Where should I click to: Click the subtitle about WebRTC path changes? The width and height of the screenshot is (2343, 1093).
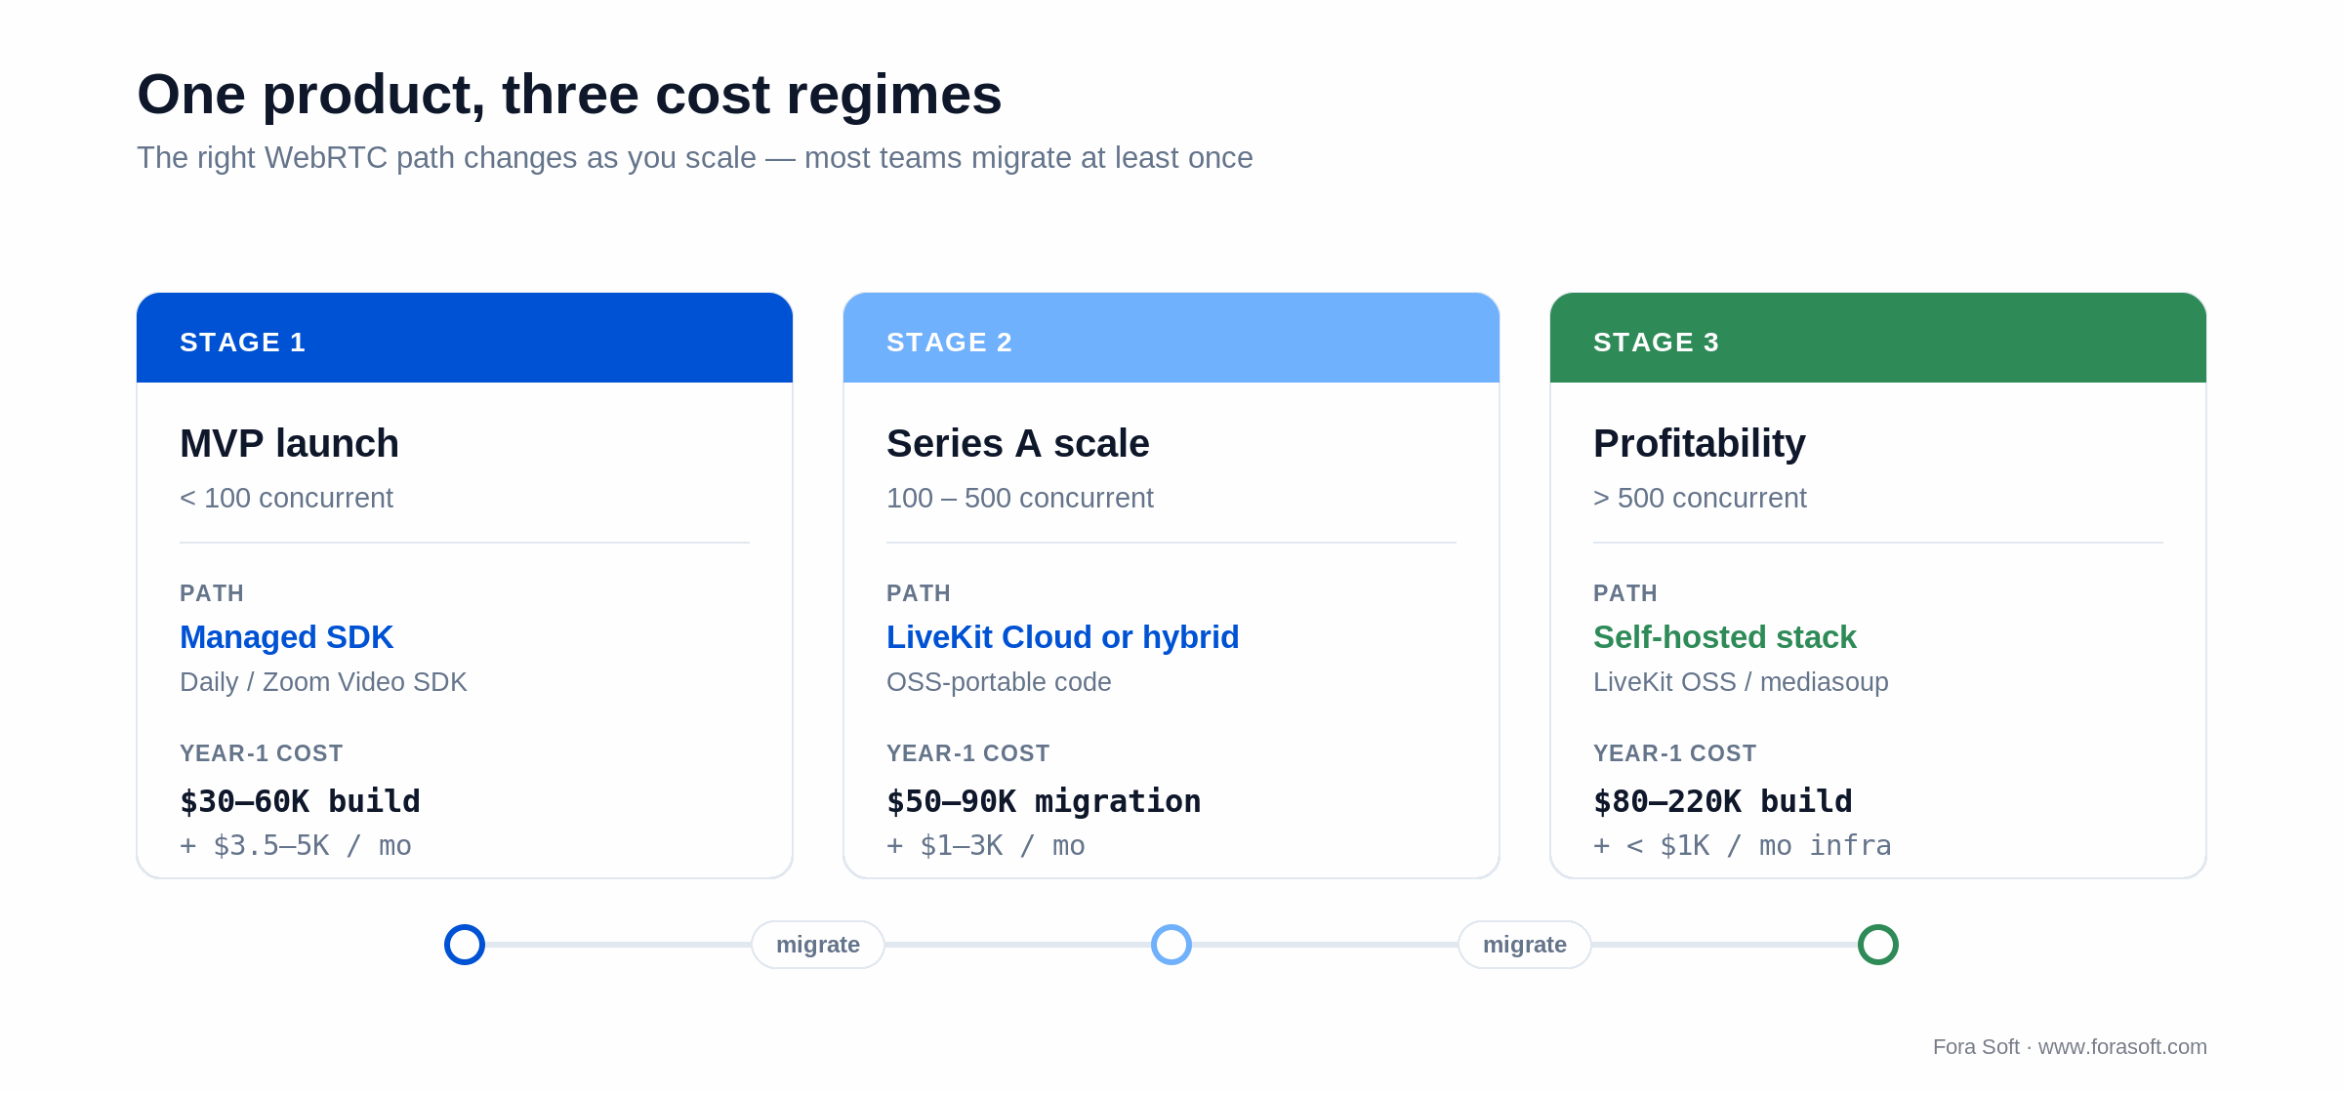695,158
